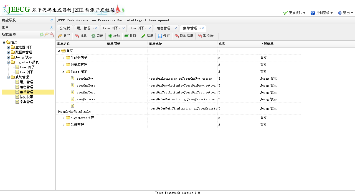The height and width of the screenshot is (196, 355).
Task: Collapse Jeecg 演示 row triangle in menu grid
Action: (64, 72)
